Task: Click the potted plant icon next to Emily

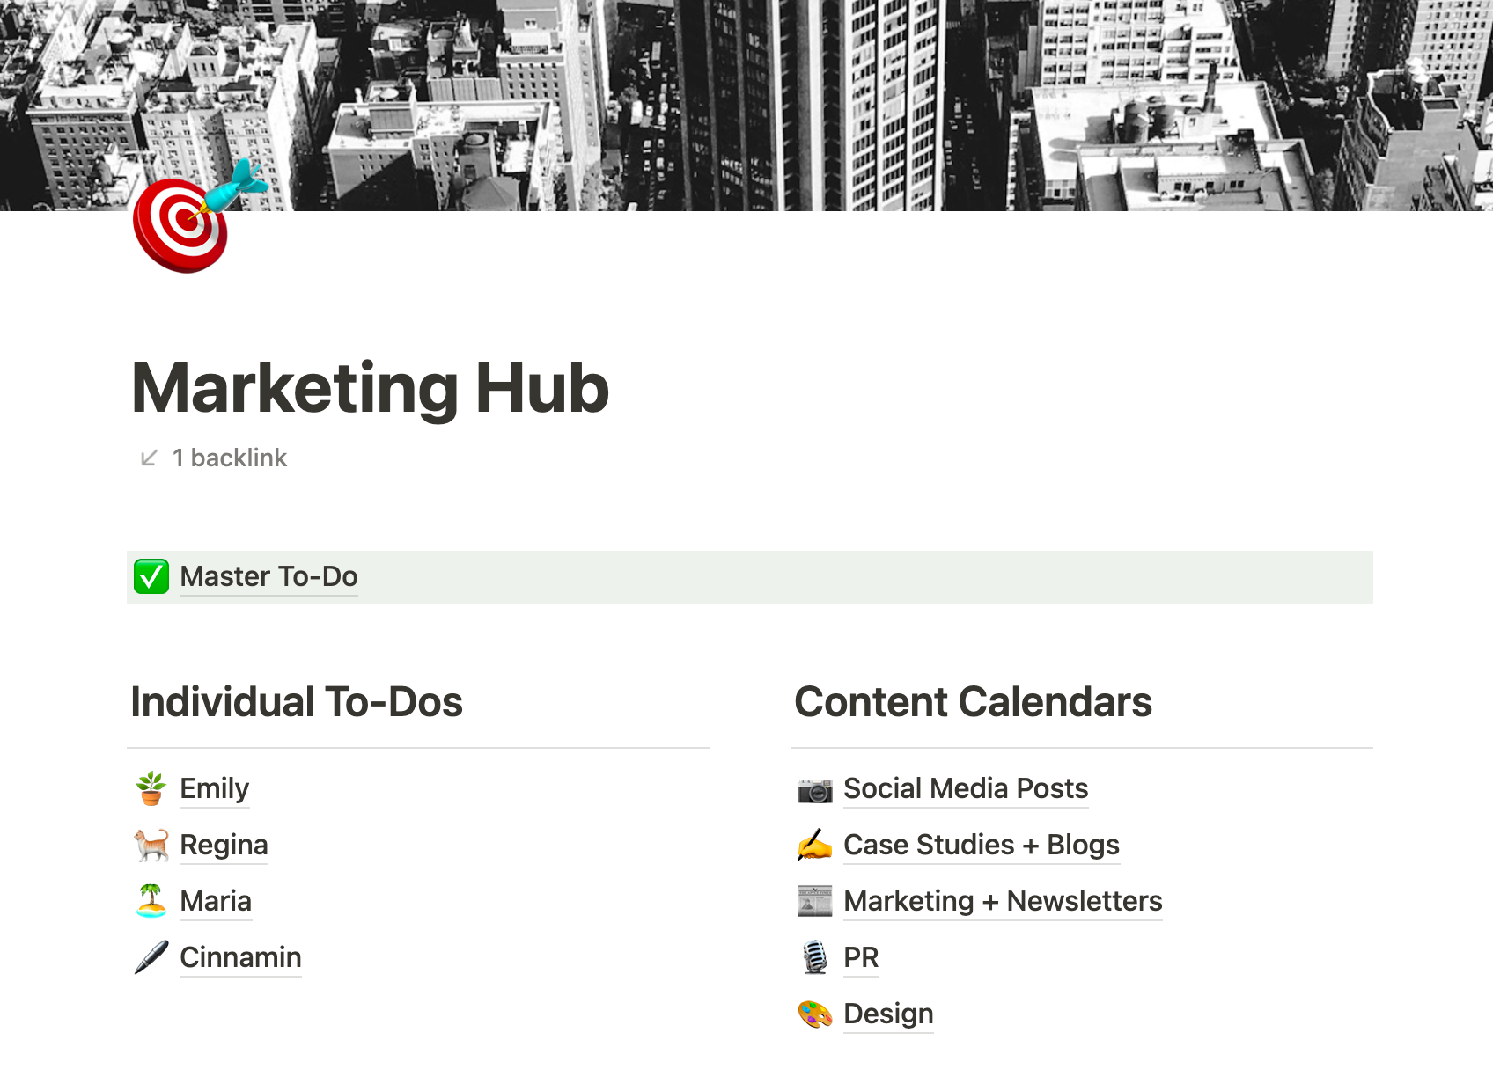Action: coord(151,788)
